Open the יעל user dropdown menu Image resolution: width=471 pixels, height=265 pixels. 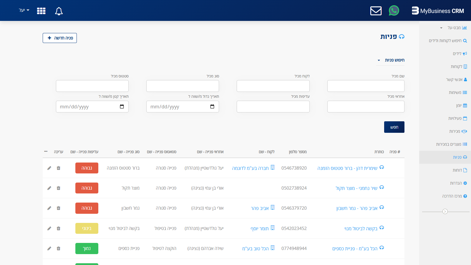point(24,10)
